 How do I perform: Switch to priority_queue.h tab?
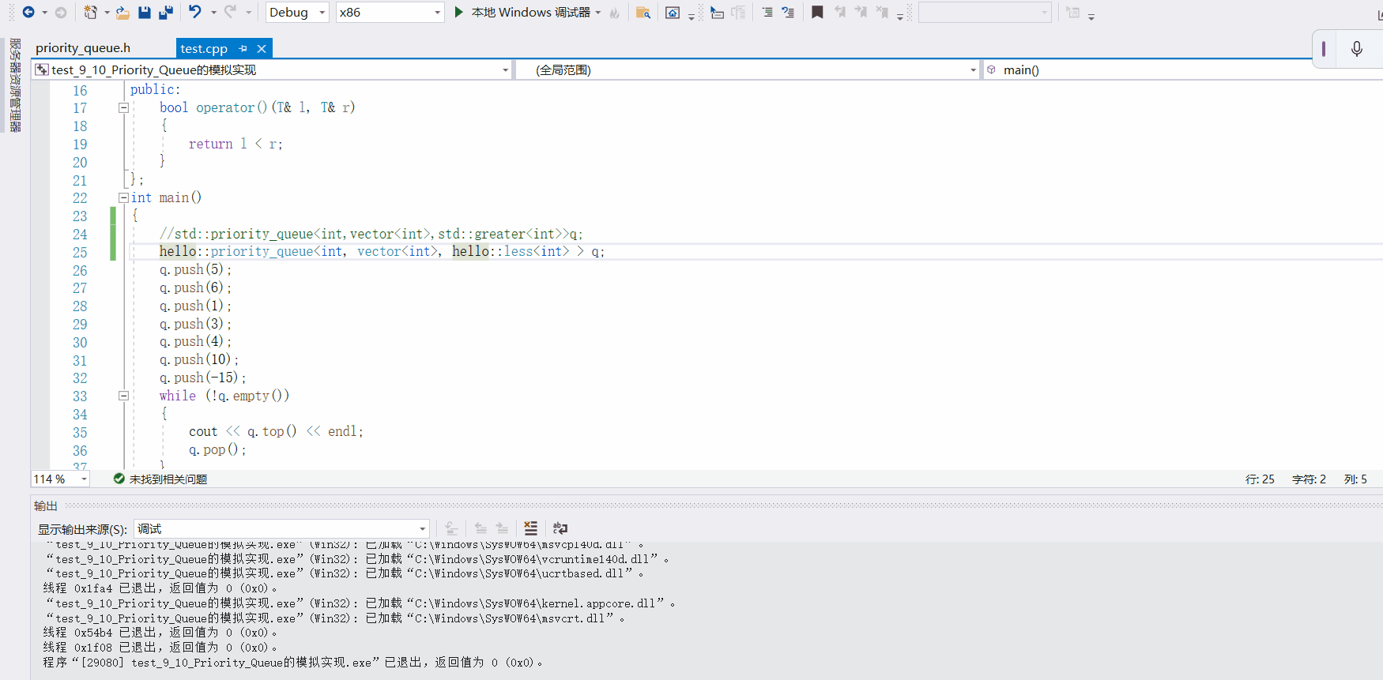(x=83, y=48)
